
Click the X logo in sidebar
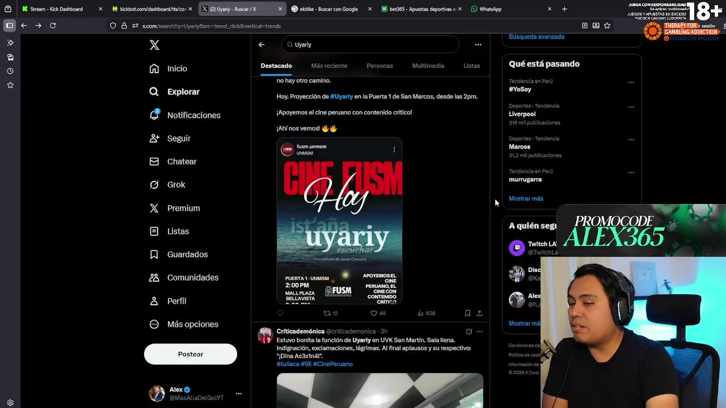click(154, 45)
